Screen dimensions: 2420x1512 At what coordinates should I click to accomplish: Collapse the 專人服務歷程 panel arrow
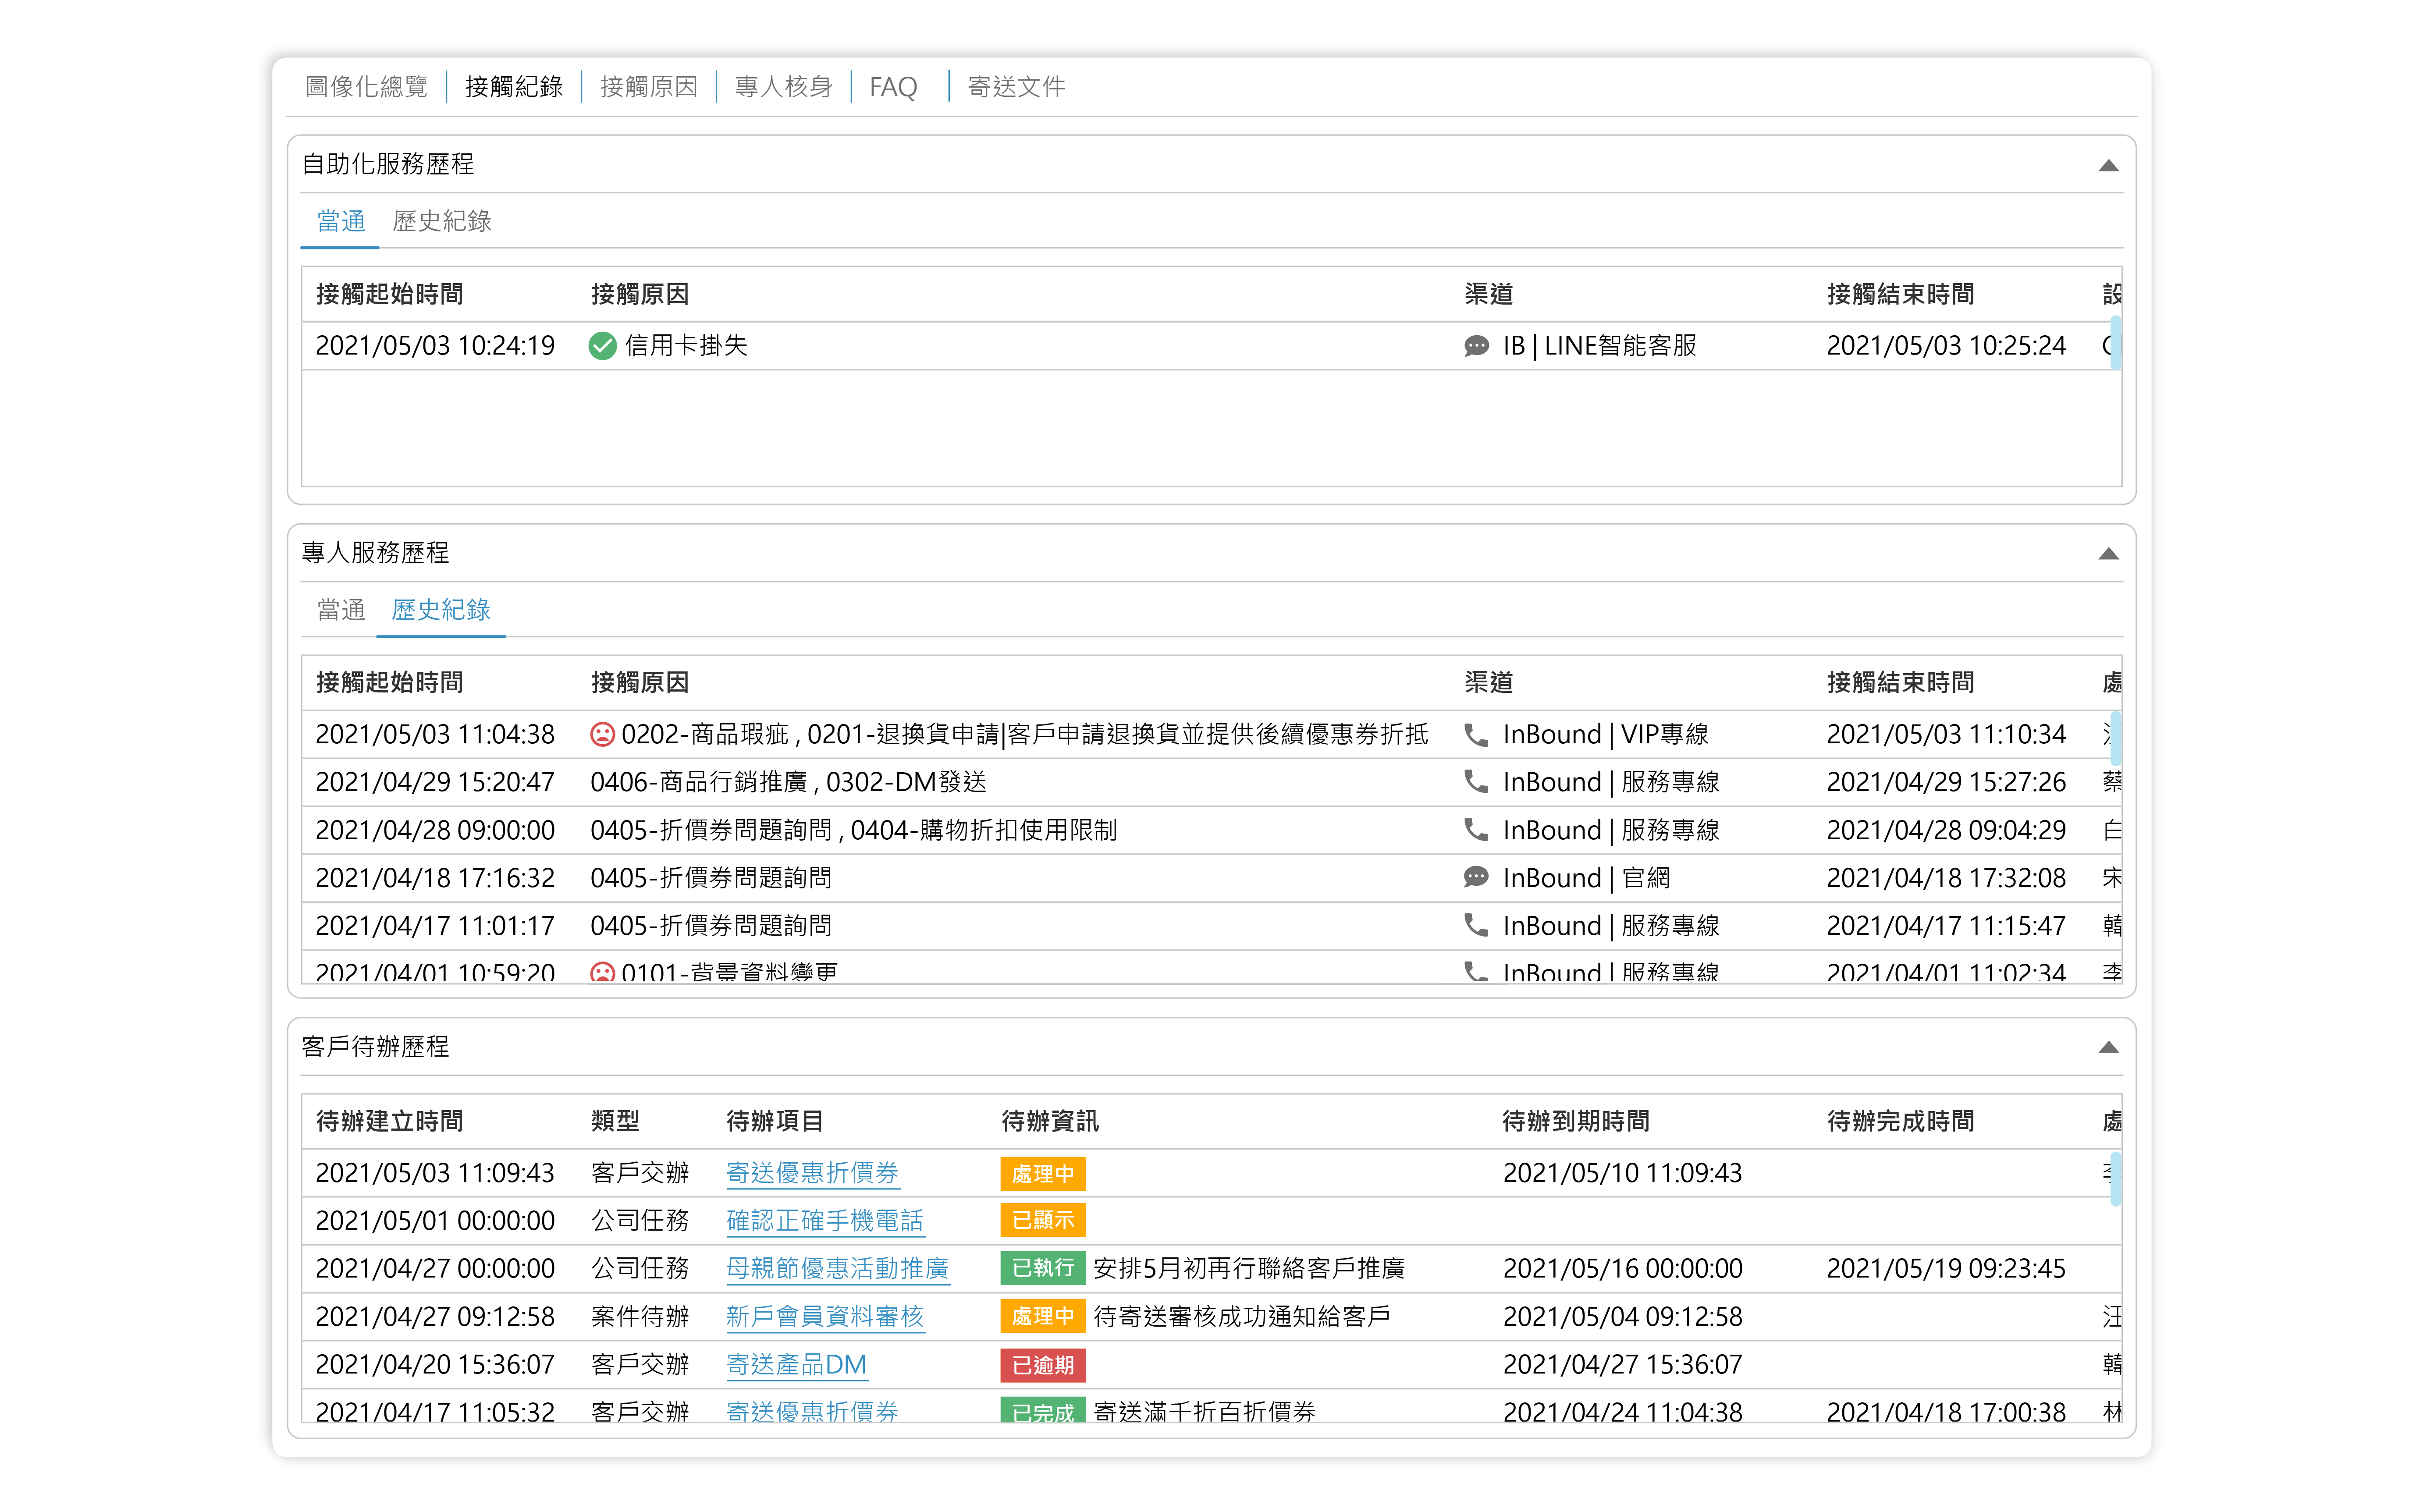[x=2108, y=554]
